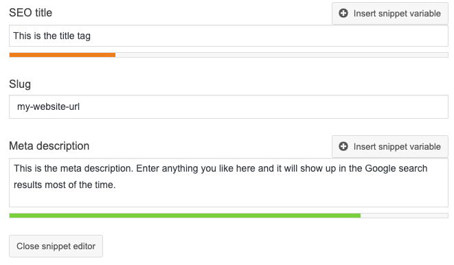Click empty space below meta description text
Viewport: 454px width, 265px height.
pyautogui.click(x=229, y=199)
